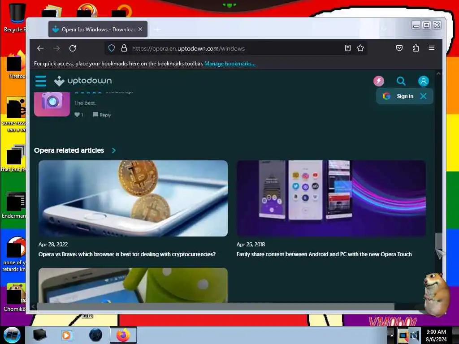Save page to Pocket

point(399,48)
